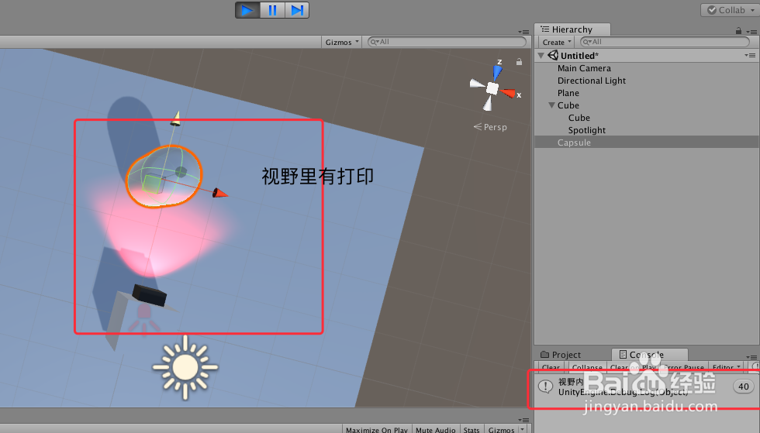Open Console panel options menu
The width and height of the screenshot is (760, 433).
[x=751, y=357]
